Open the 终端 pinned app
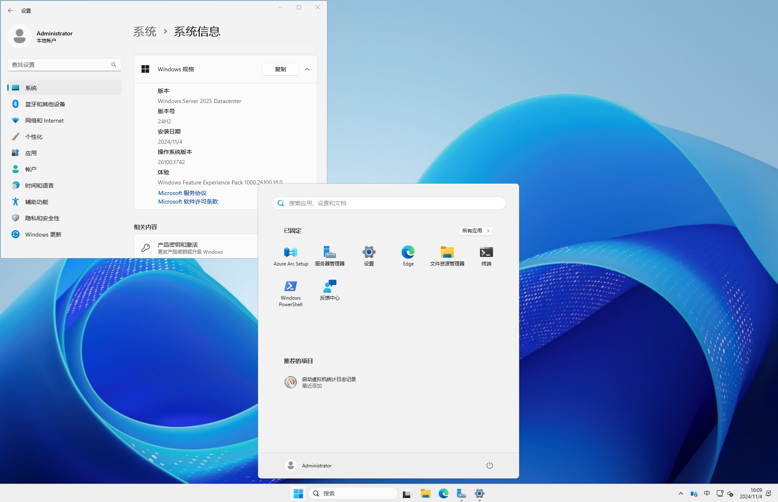Screen dimensions: 778x502 tap(486, 256)
